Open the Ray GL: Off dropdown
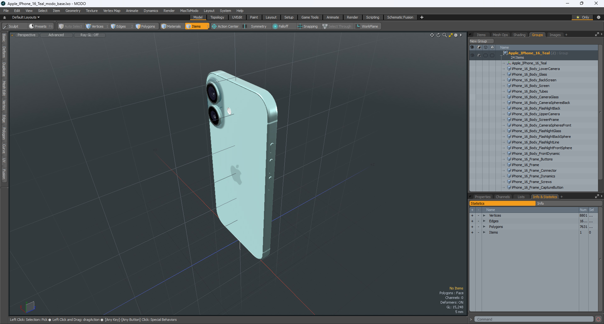 (89, 35)
